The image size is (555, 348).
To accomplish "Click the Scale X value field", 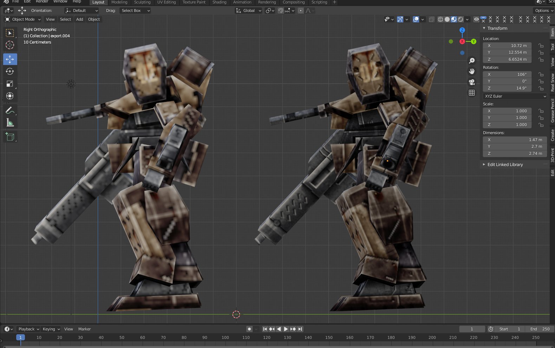I will pos(507,111).
